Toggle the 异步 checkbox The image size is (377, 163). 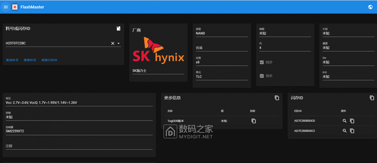coord(262,76)
